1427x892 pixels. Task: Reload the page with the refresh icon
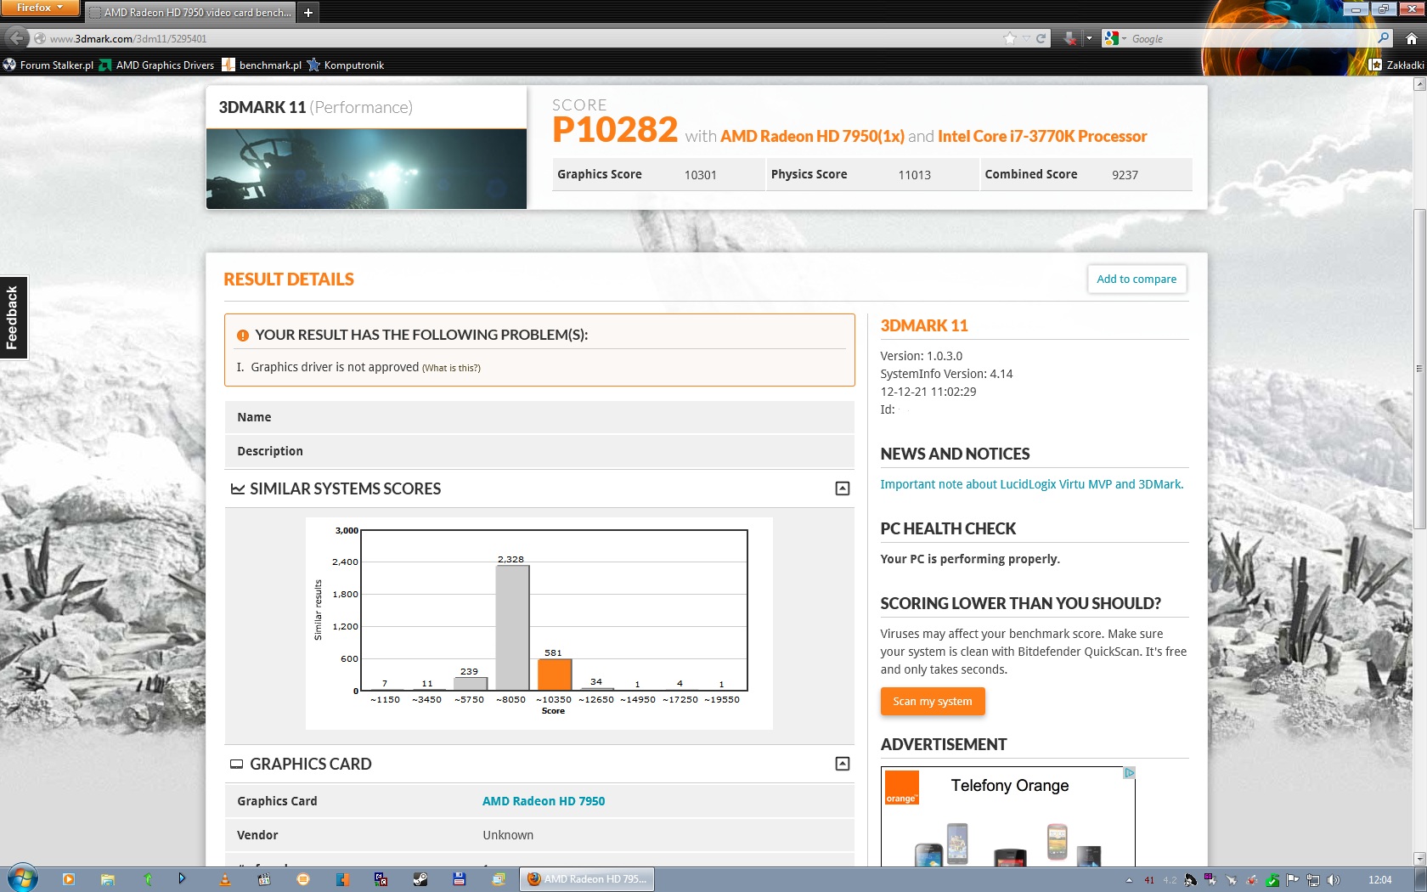1041,38
